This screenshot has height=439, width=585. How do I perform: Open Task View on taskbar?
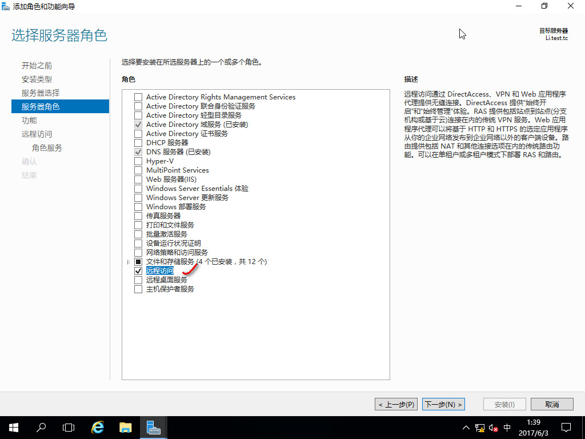69,428
